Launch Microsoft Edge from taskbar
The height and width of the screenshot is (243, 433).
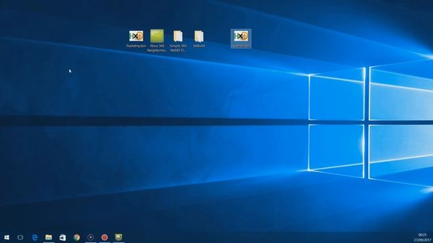coord(35,237)
